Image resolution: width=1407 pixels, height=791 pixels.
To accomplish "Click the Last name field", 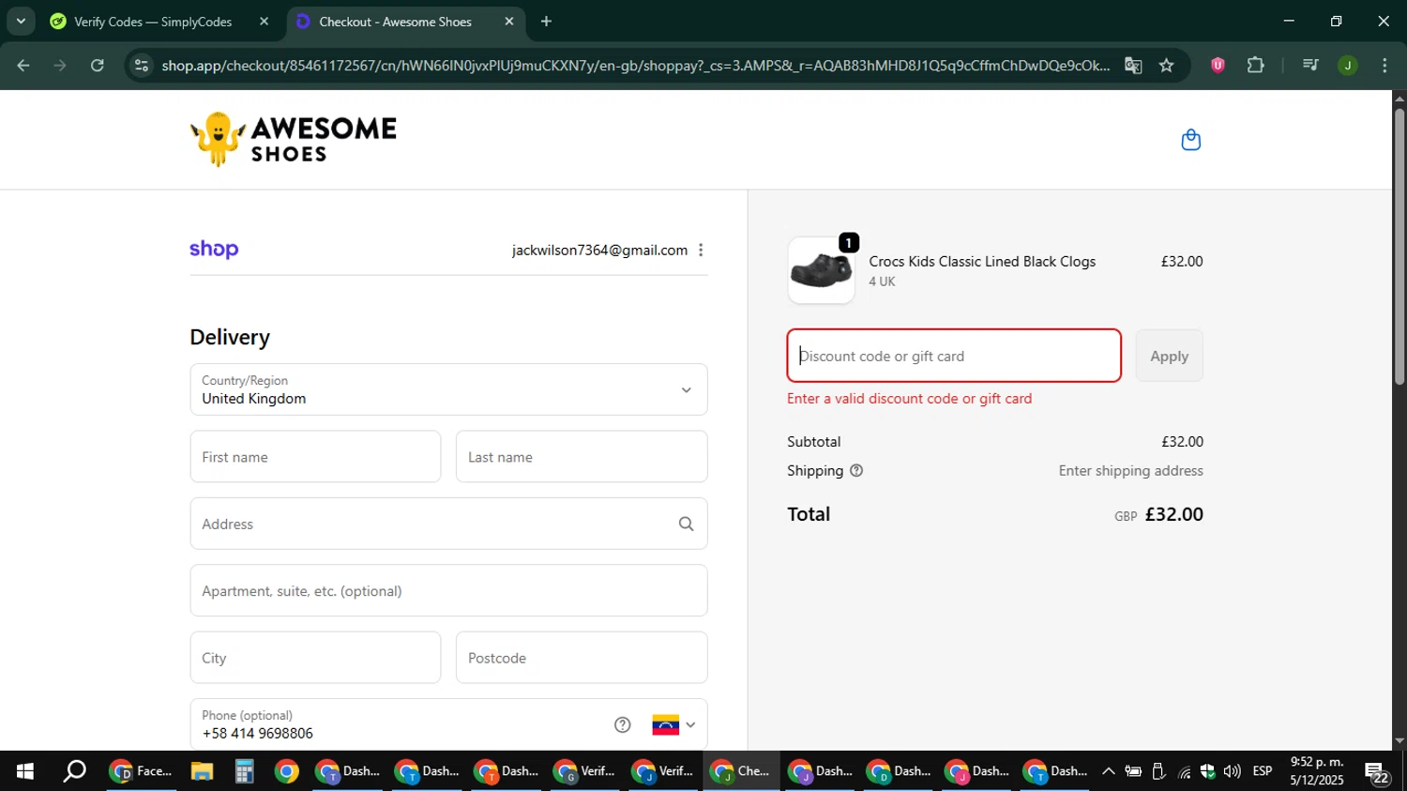I will click(x=582, y=457).
